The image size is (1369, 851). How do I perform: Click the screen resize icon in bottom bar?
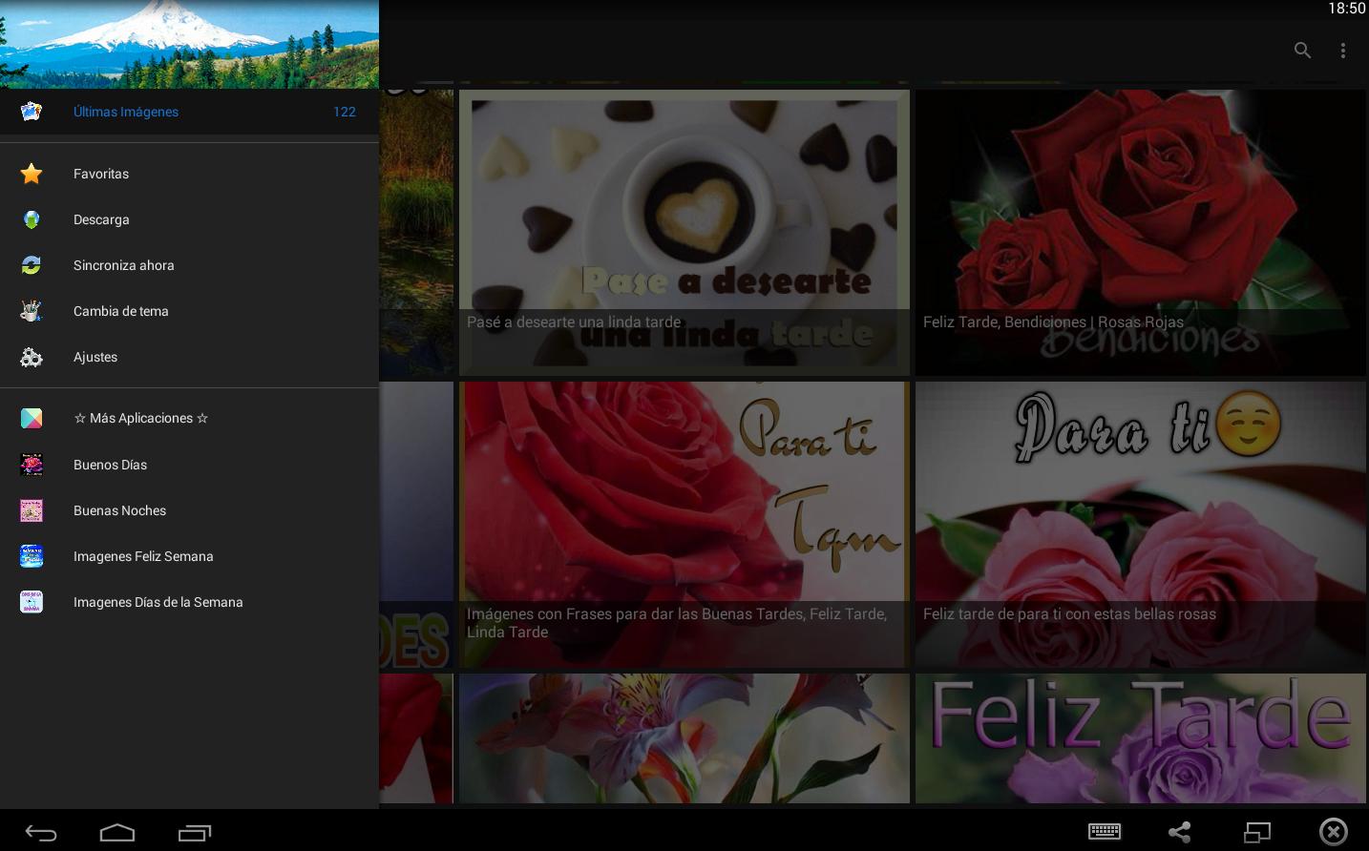(x=1256, y=832)
